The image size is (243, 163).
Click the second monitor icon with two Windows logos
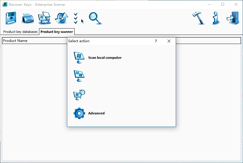tap(79, 76)
